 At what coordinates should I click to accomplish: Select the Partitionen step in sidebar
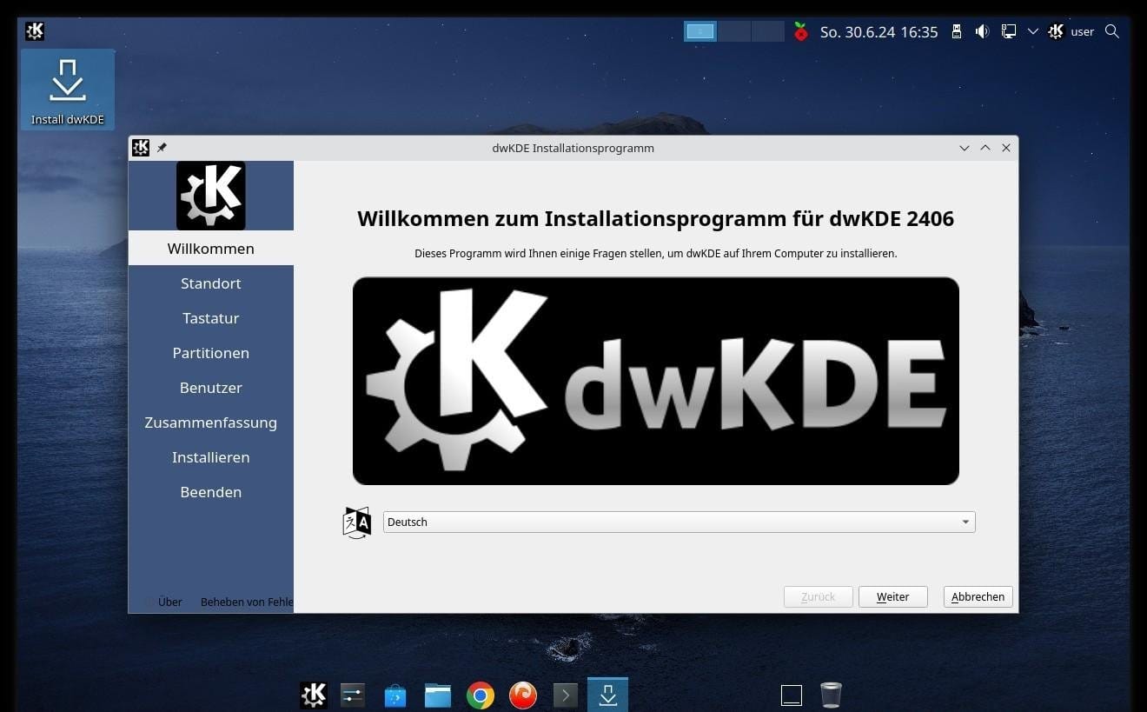point(211,353)
